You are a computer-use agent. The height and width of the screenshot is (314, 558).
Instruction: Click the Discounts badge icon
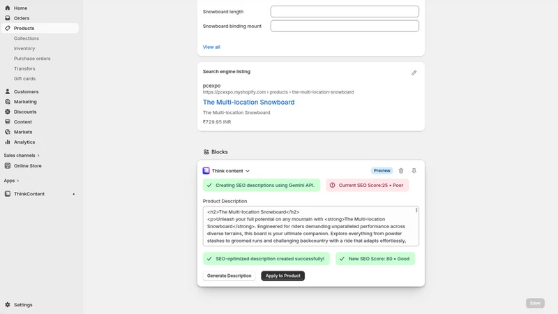(8, 112)
